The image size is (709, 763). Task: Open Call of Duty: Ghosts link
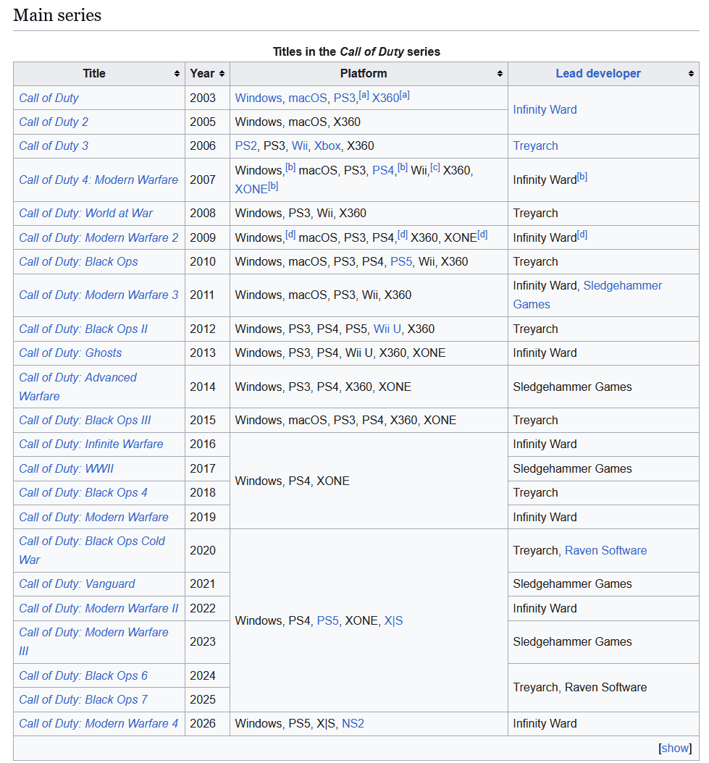70,353
